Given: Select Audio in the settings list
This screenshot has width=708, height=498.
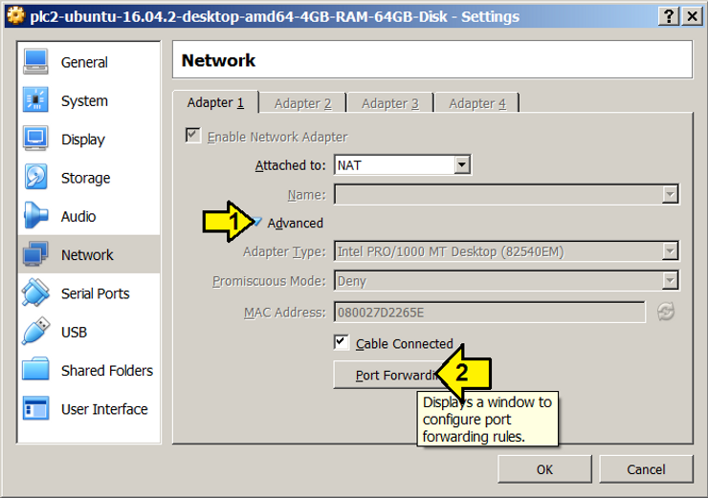Looking at the screenshot, I should (x=89, y=216).
